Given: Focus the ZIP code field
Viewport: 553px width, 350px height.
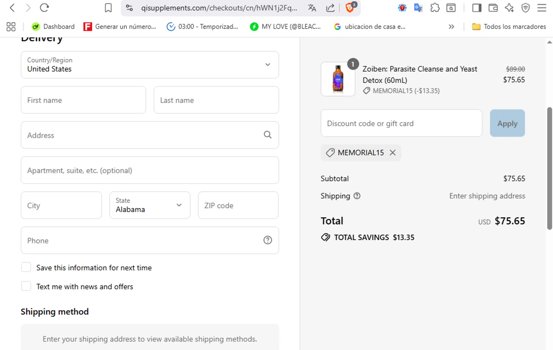Looking at the screenshot, I should pos(238,205).
